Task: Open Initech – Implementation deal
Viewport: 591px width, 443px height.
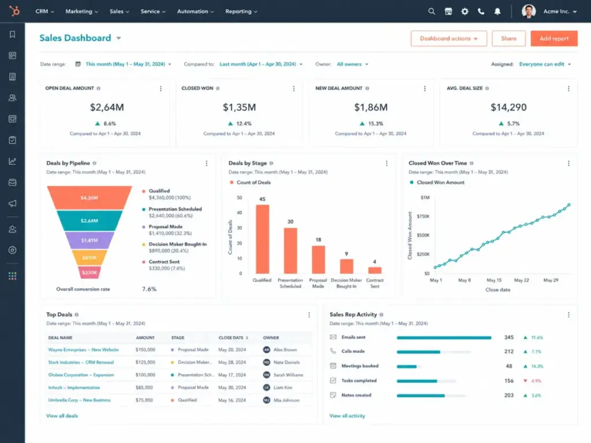Action: (74, 388)
